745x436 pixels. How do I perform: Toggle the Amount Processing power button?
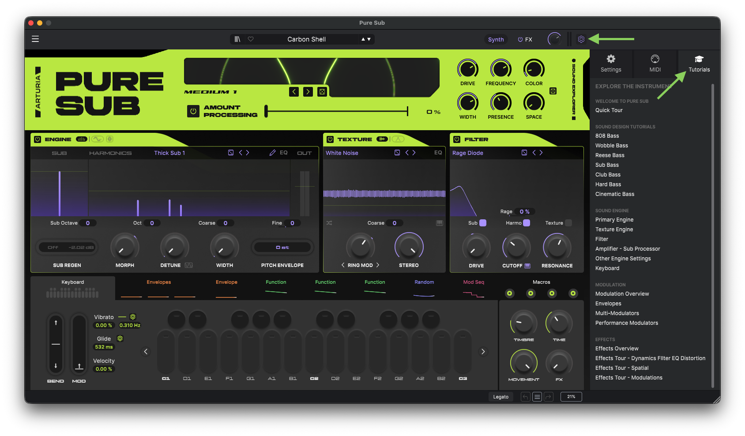click(x=193, y=111)
